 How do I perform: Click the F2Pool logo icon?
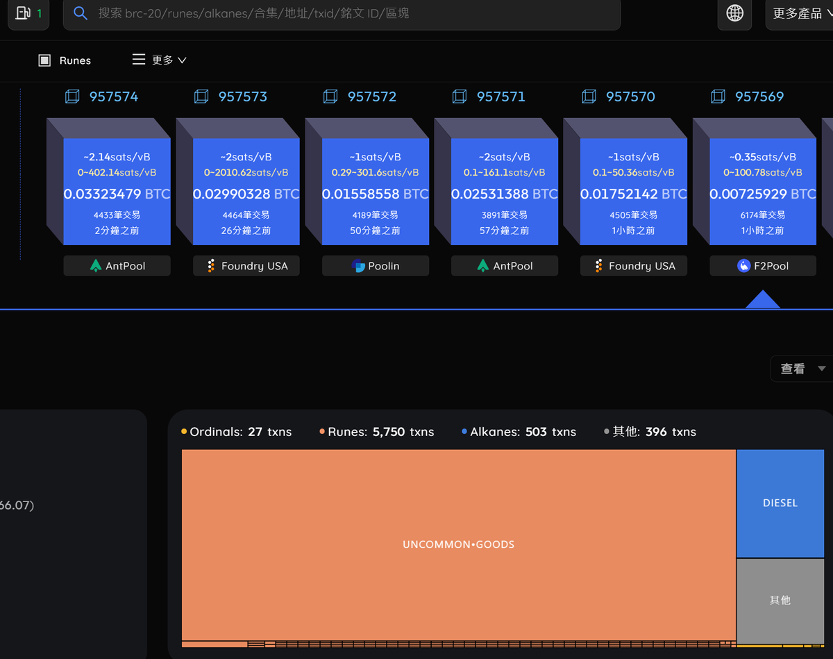[743, 266]
